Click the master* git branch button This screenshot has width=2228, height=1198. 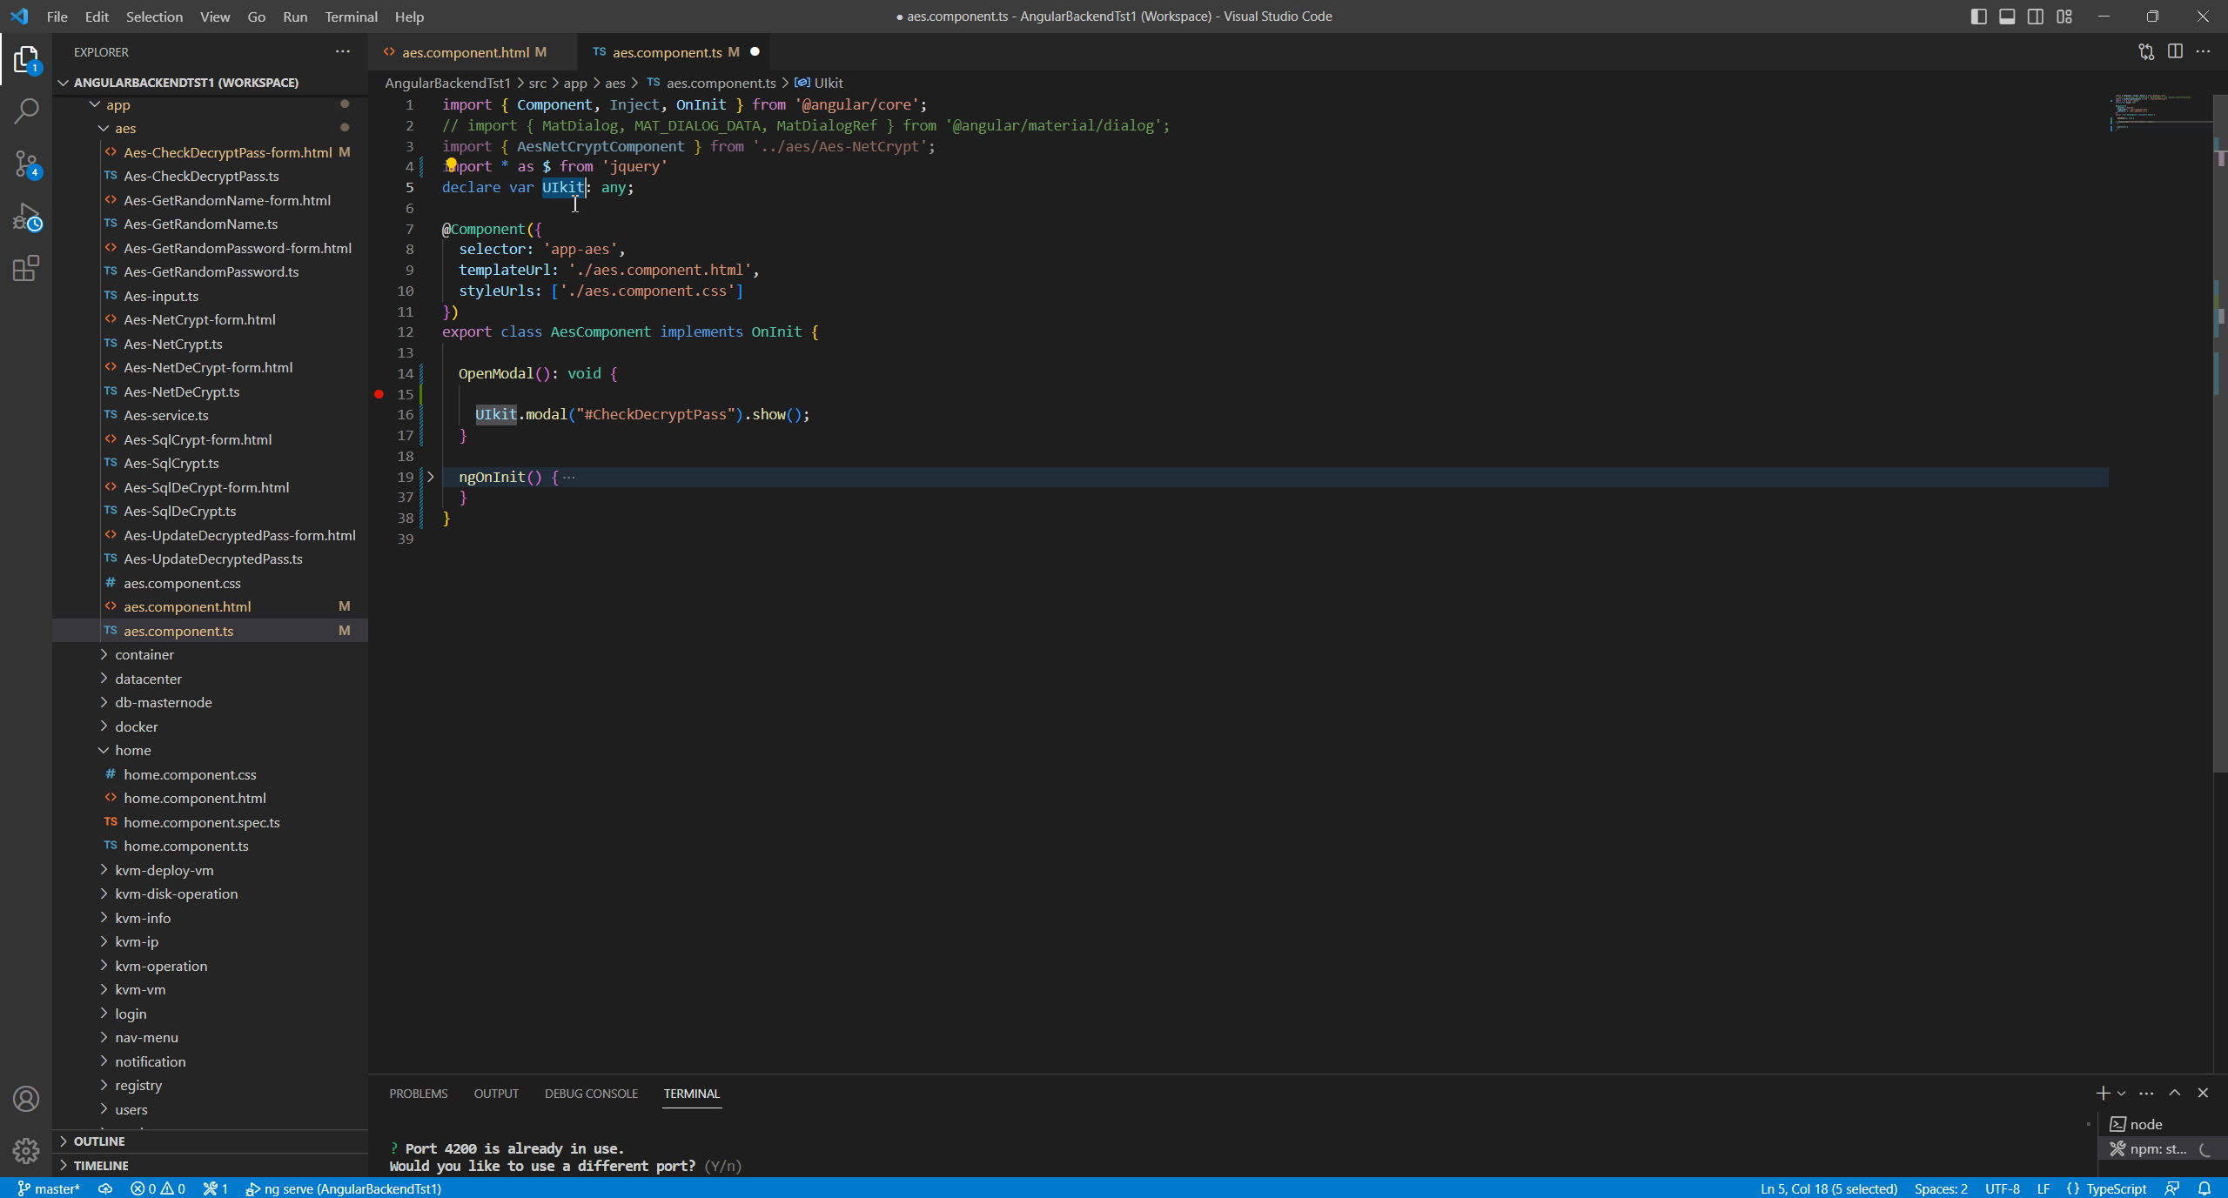[49, 1188]
